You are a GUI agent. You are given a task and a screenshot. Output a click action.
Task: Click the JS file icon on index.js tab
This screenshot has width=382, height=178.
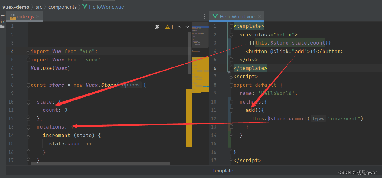click(x=13, y=17)
